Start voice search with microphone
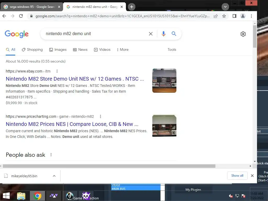The height and width of the screenshot is (201, 268). click(x=163, y=34)
